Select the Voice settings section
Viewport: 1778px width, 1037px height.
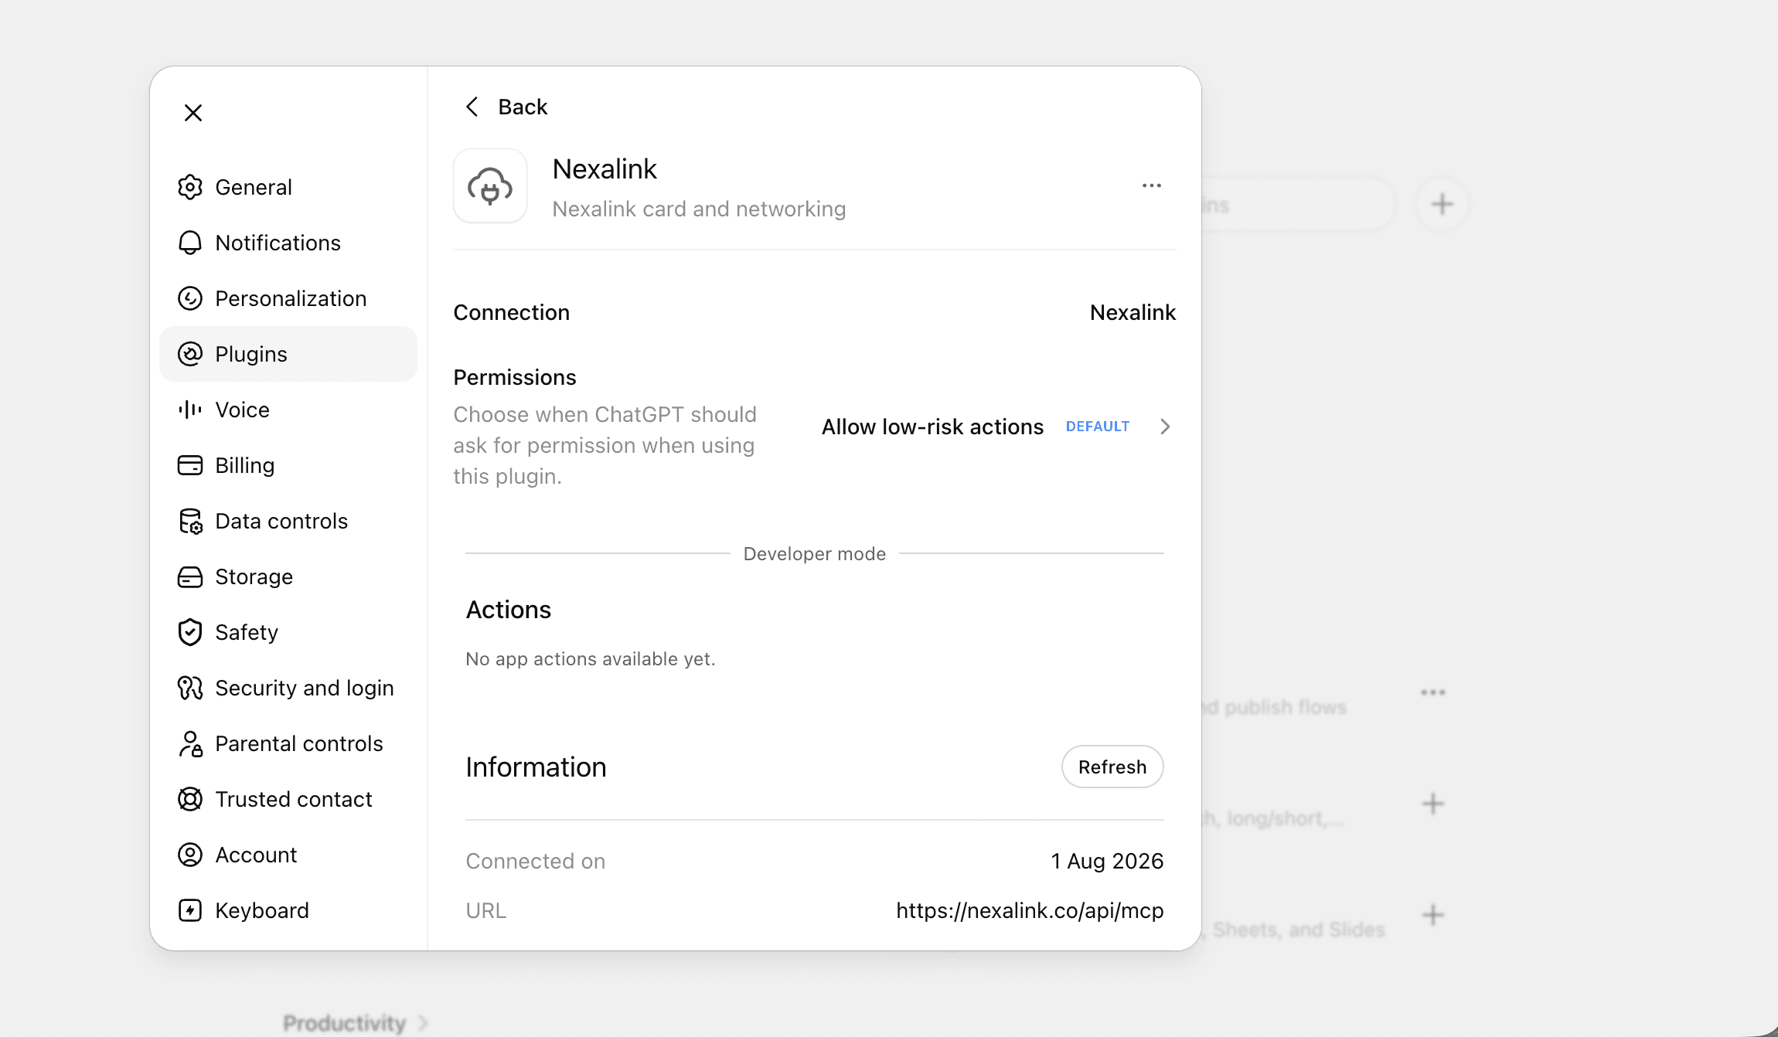[288, 410]
